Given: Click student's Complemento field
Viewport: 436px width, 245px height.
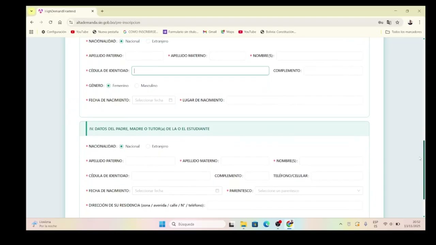Looking at the screenshot, I should point(333,71).
